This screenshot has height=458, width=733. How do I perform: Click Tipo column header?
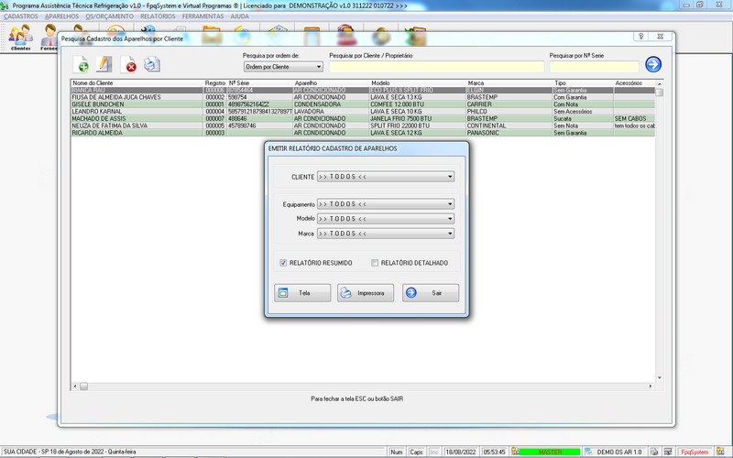pos(583,82)
